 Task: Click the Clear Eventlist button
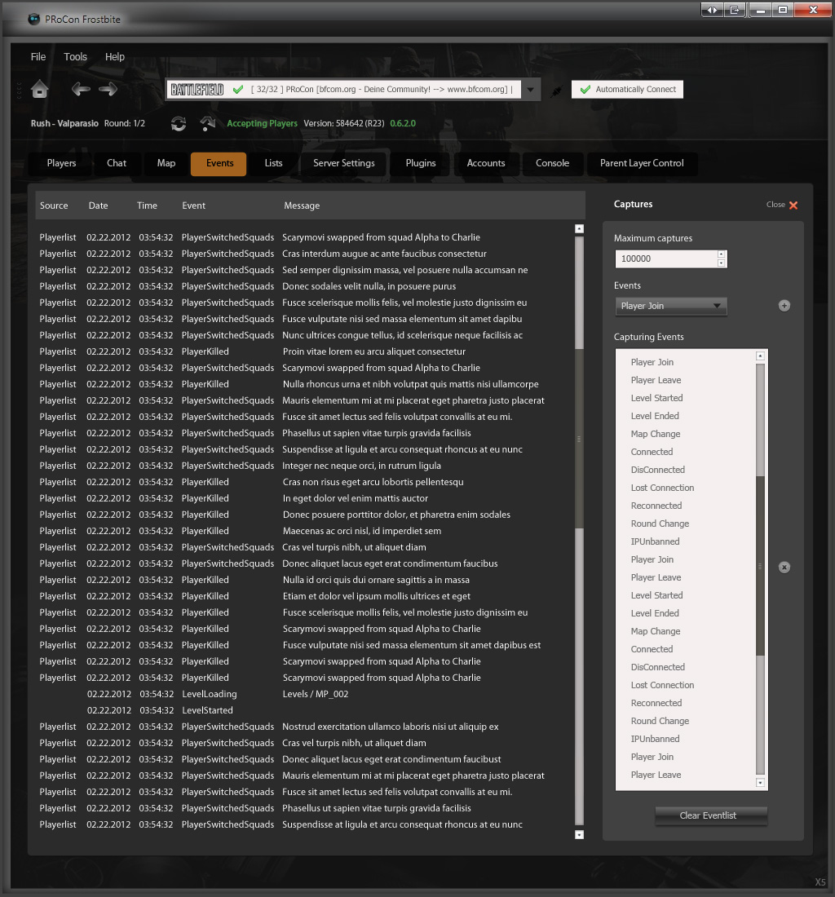711,815
